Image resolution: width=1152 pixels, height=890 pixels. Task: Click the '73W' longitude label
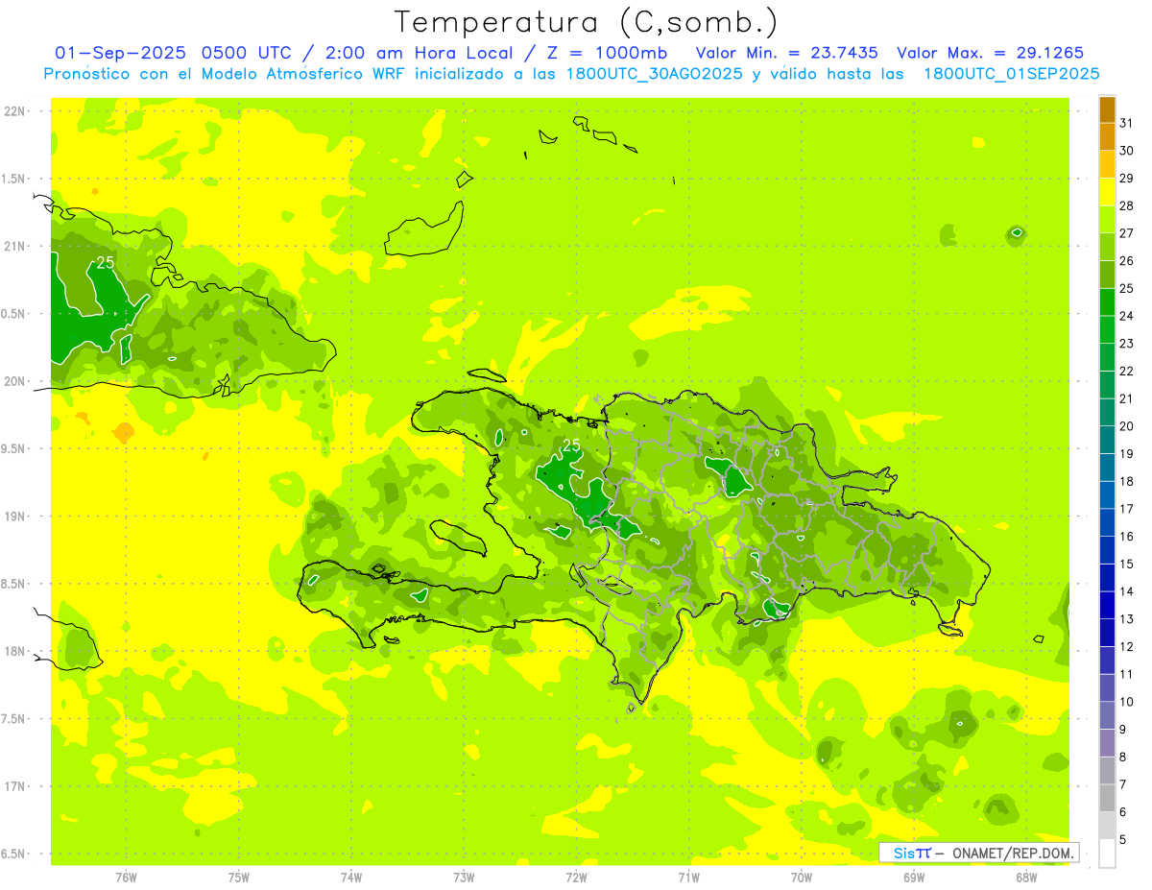tap(464, 877)
